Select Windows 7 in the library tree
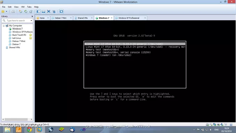Screen dimensions: 236x133 coord(17,29)
